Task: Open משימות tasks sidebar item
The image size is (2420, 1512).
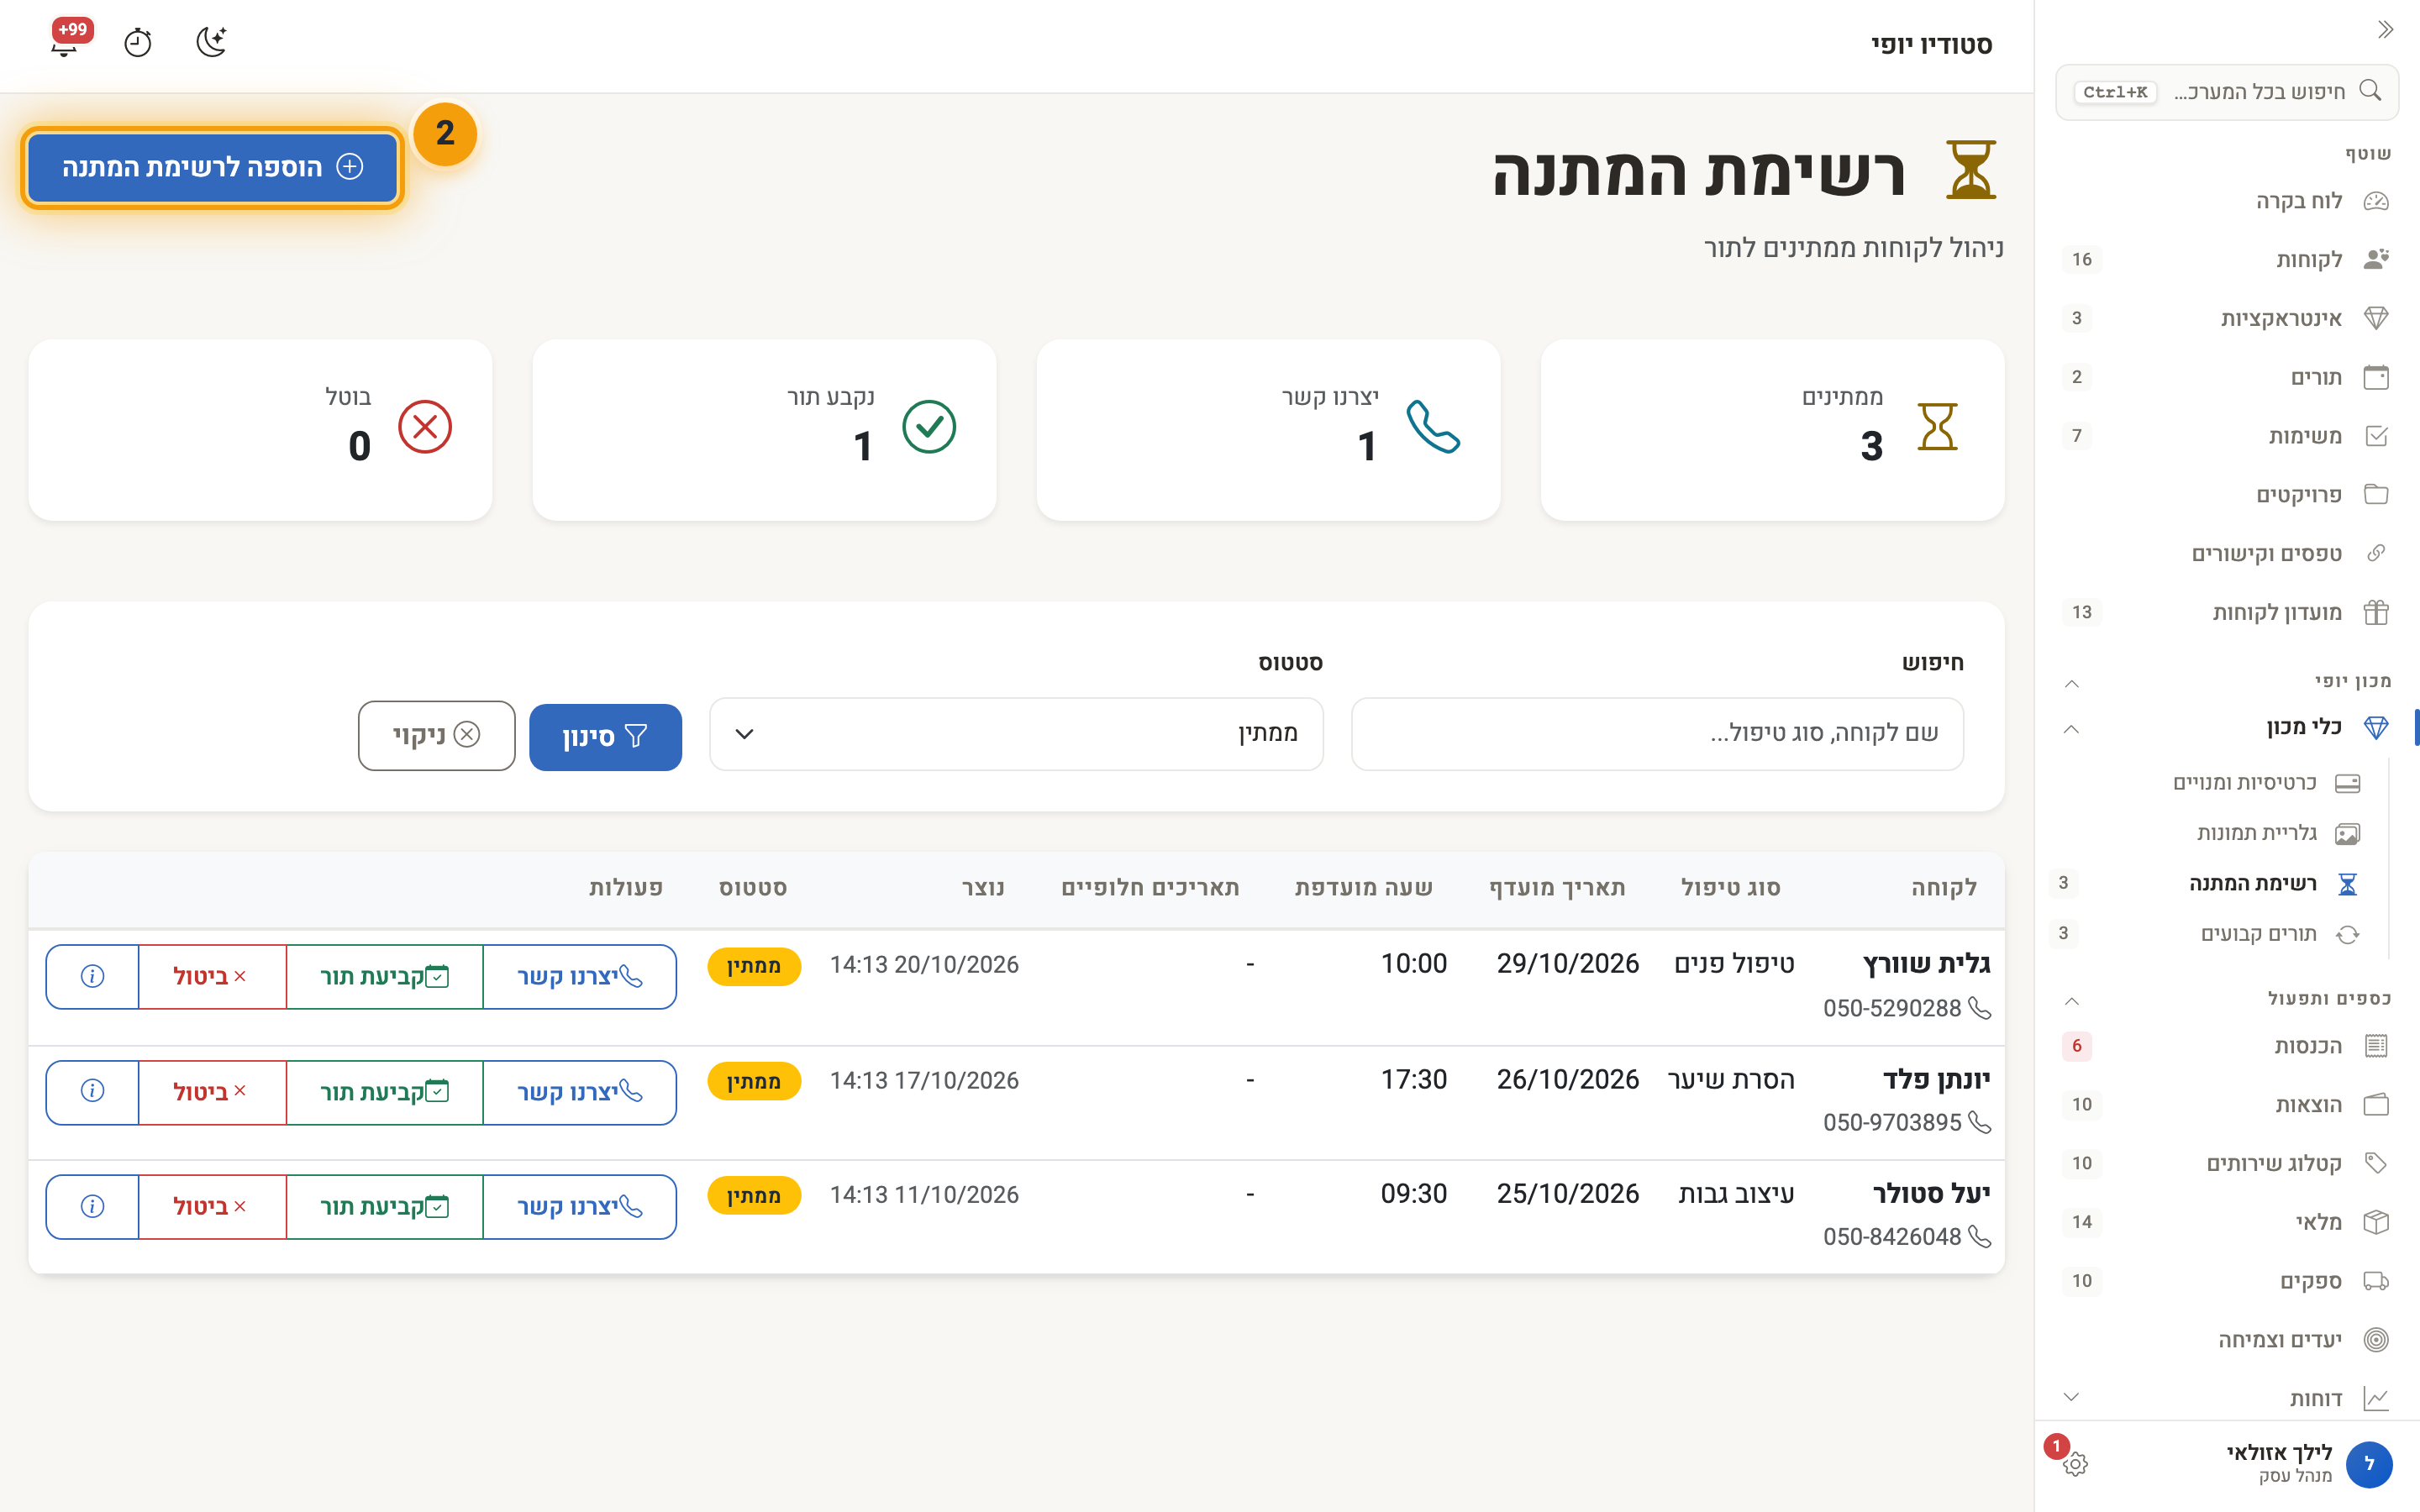Action: (x=2227, y=436)
